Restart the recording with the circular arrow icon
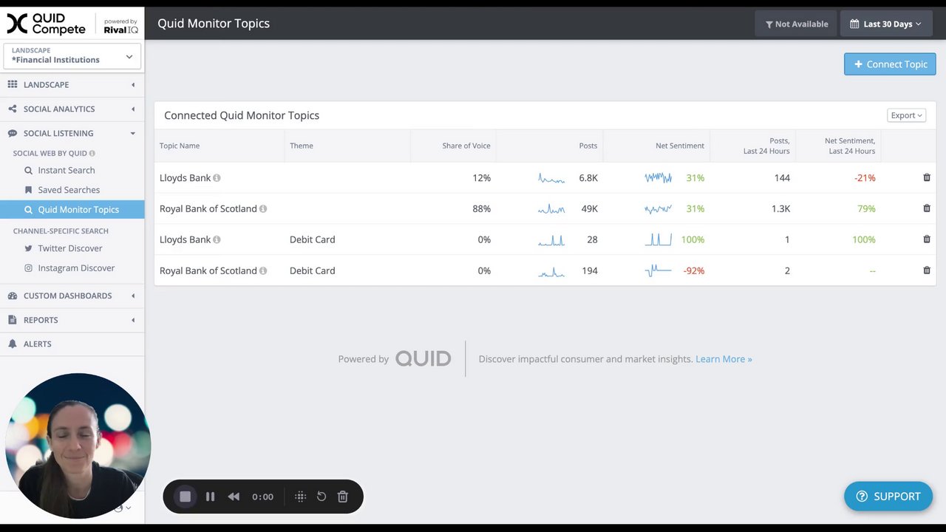The width and height of the screenshot is (946, 532). tap(321, 497)
